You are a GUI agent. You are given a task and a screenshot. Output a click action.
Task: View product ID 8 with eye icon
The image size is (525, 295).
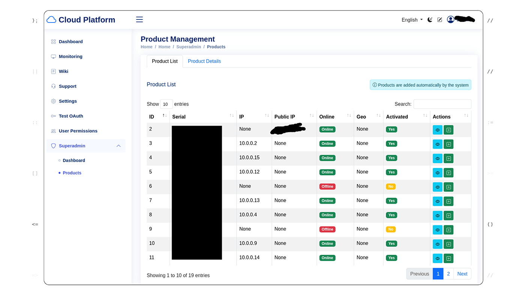pyautogui.click(x=438, y=216)
